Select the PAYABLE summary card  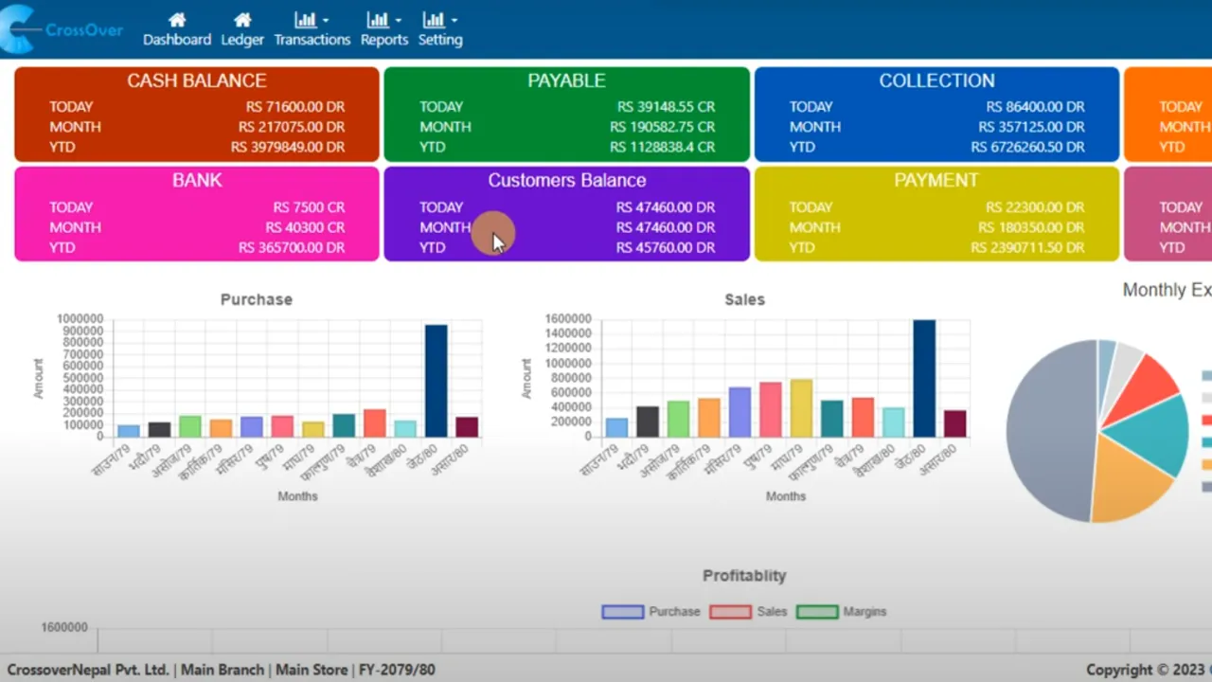tap(566, 114)
